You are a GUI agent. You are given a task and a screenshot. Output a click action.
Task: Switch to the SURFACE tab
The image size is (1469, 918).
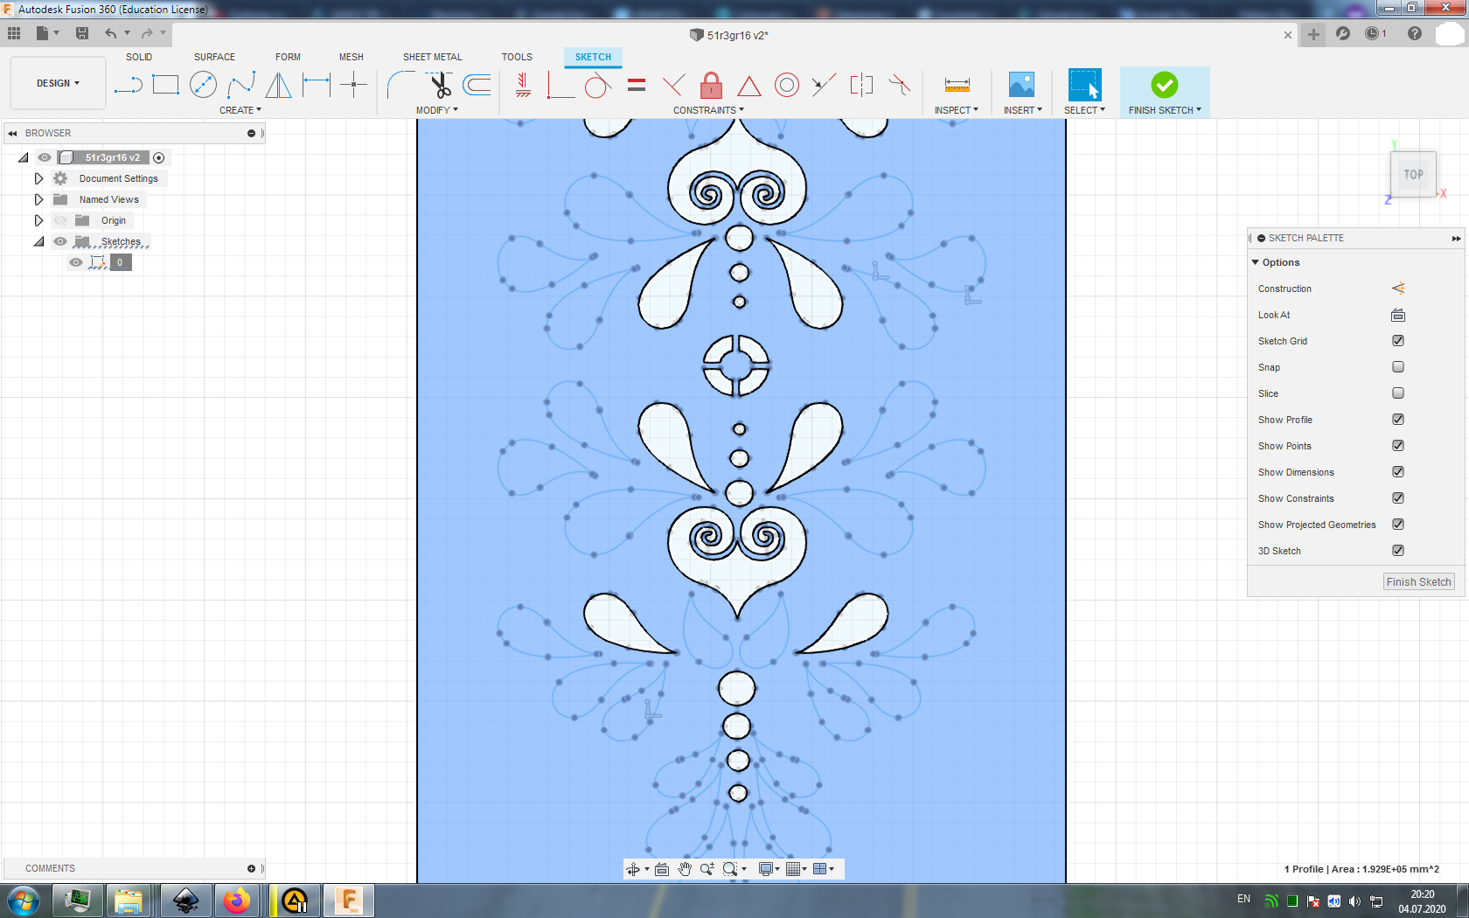click(x=214, y=57)
